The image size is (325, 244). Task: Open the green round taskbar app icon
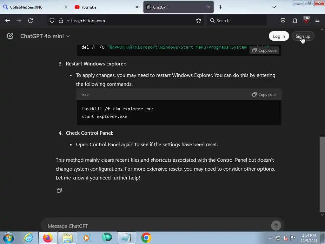(x=107, y=237)
